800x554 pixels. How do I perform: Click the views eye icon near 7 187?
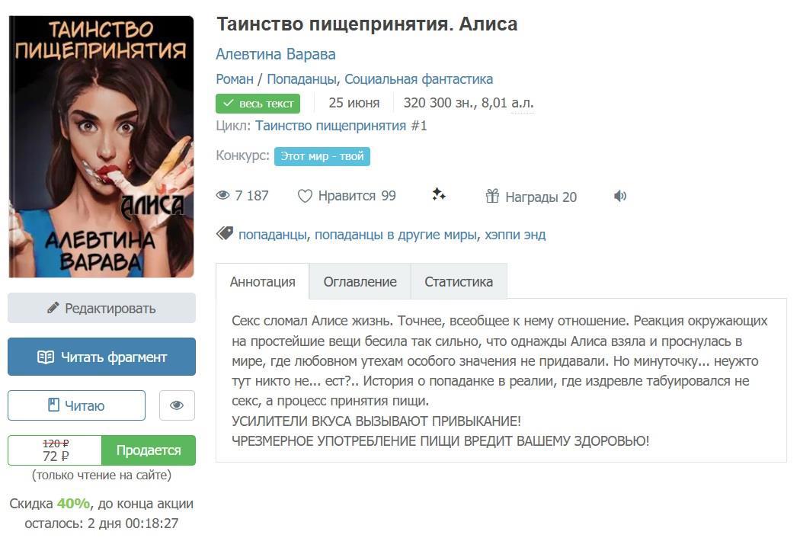[x=223, y=195]
